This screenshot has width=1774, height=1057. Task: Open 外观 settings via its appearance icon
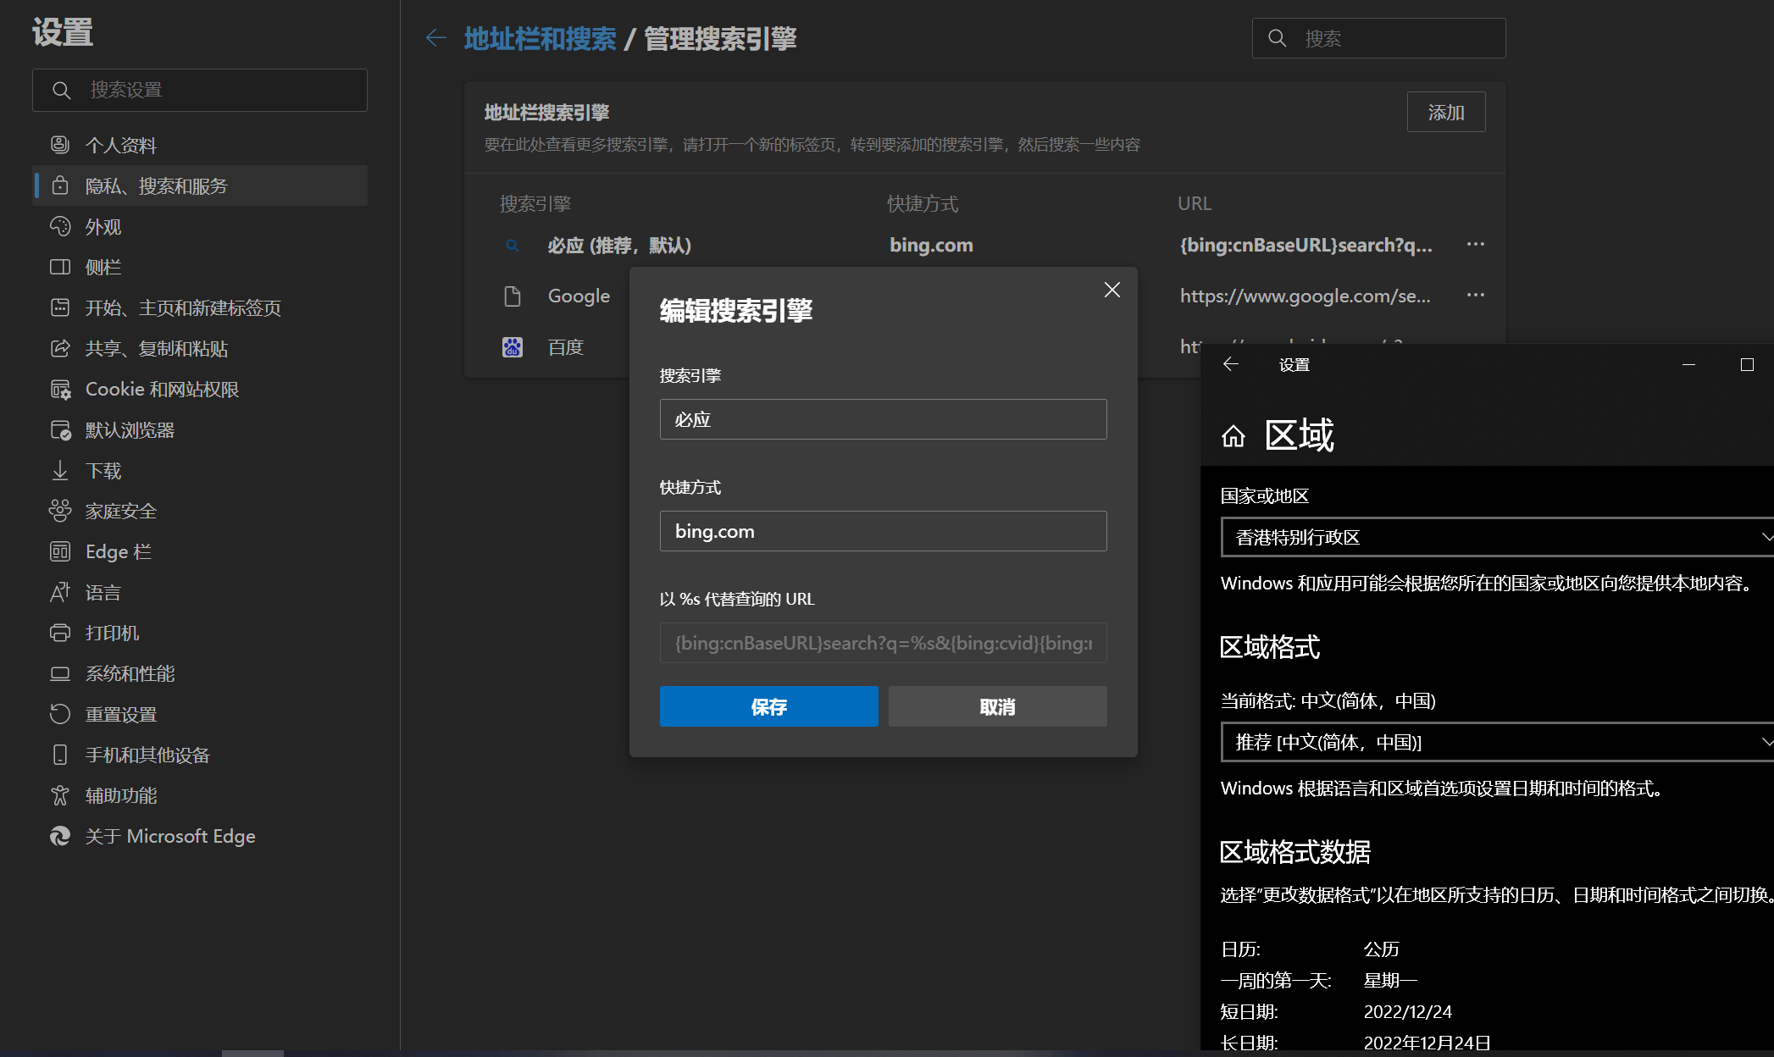[59, 226]
